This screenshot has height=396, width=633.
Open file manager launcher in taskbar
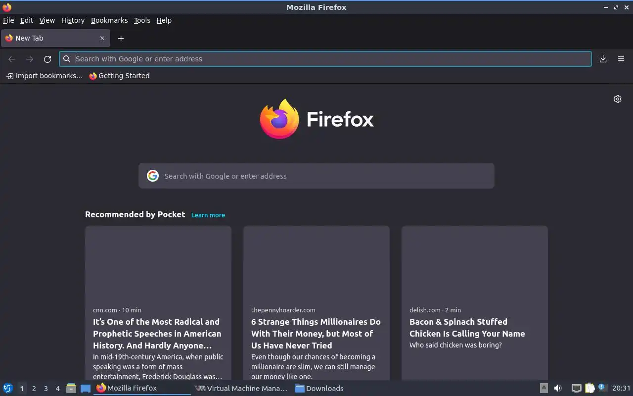[71, 388]
